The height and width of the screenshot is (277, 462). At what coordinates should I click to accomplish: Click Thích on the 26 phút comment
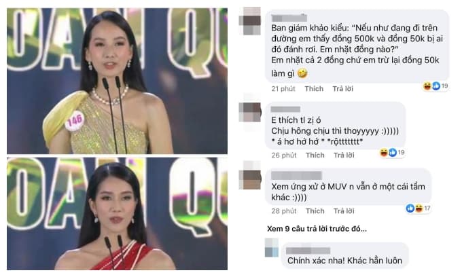point(315,155)
